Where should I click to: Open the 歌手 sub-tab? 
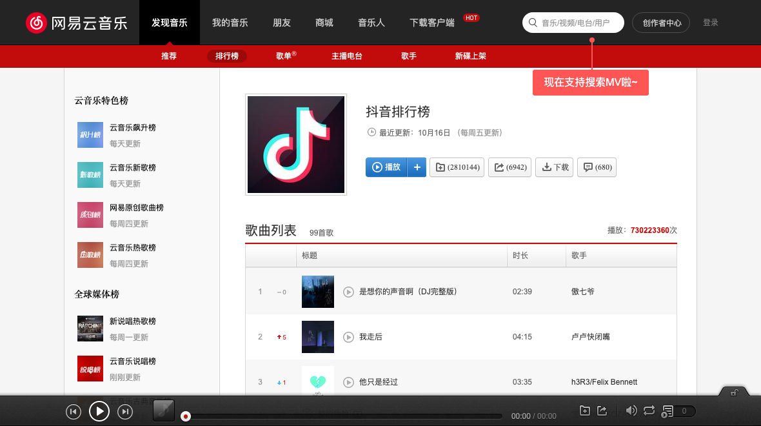pyautogui.click(x=409, y=56)
